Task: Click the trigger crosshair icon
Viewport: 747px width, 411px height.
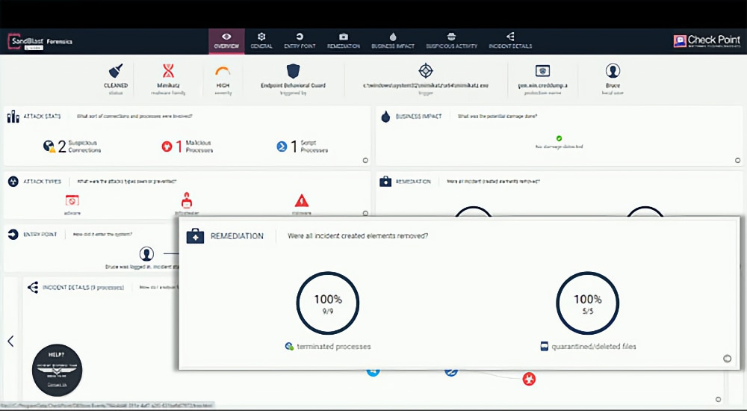Action: tap(426, 70)
